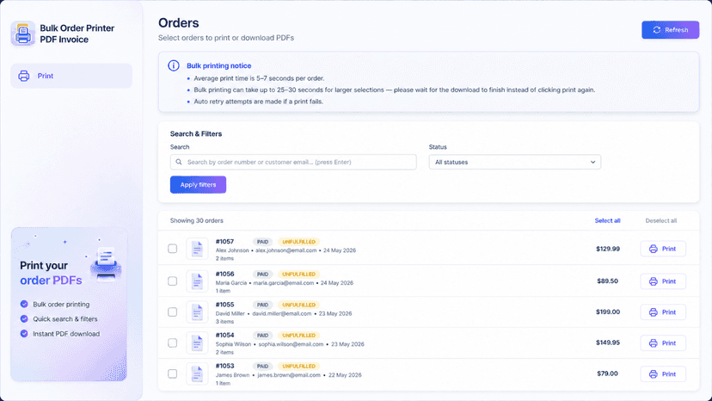
Task: Check the box for order #1053
Action: click(x=173, y=374)
